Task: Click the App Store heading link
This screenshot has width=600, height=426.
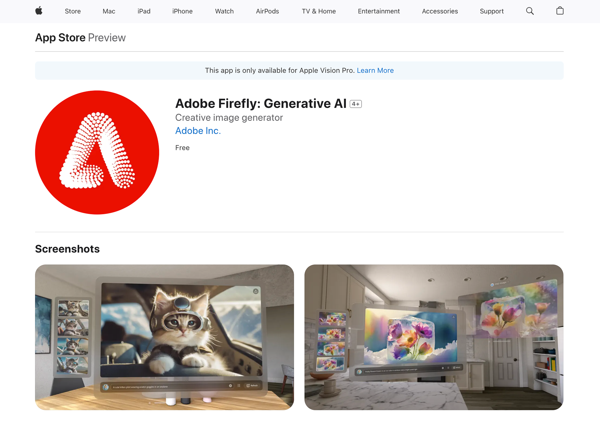Action: (x=60, y=37)
